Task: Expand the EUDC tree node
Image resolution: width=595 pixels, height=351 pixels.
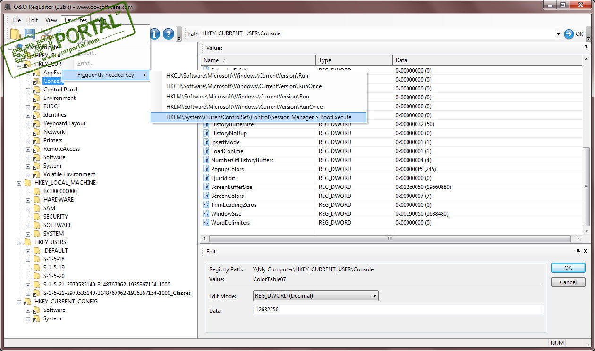Action: 28,106
